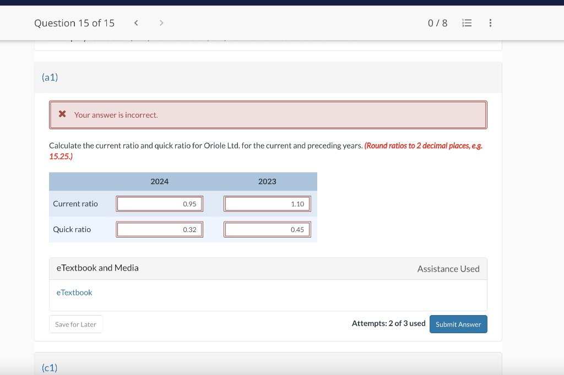This screenshot has height=375, width=564.
Task: Click the 2023 Current ratio answer box
Action: pos(267,203)
